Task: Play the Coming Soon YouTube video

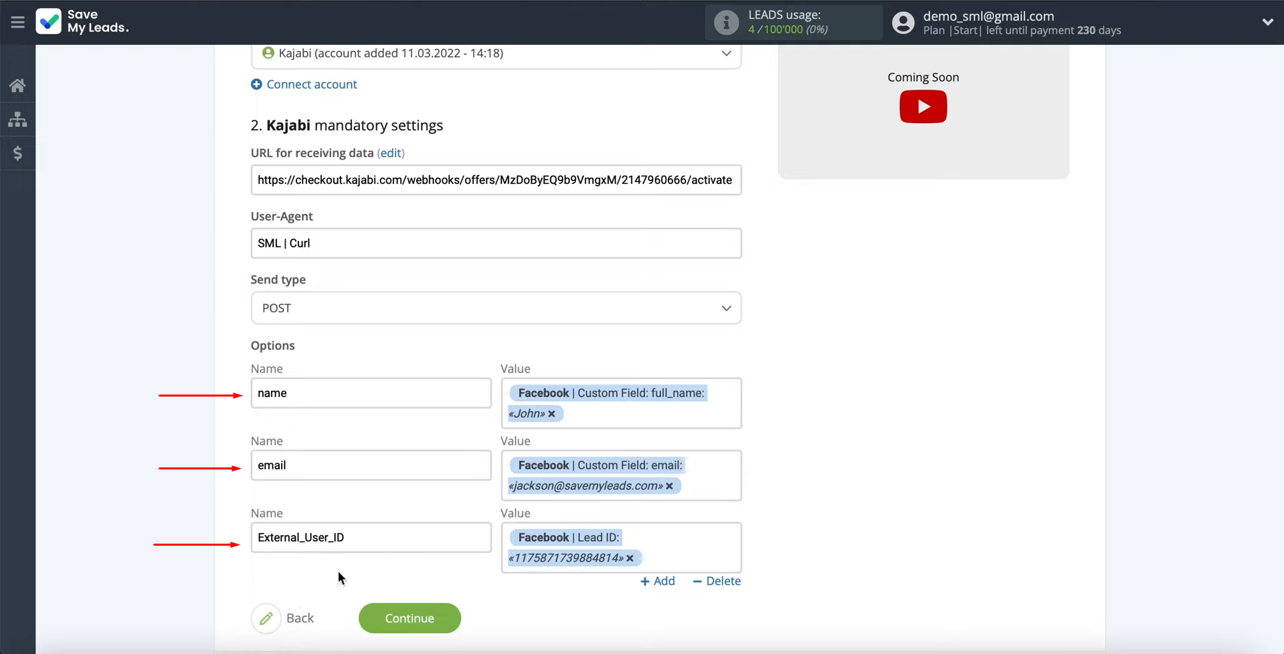Action: tap(923, 107)
